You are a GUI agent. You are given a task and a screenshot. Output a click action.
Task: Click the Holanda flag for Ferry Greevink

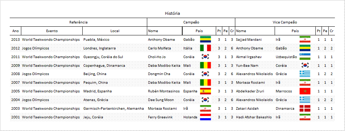[x=205, y=117]
